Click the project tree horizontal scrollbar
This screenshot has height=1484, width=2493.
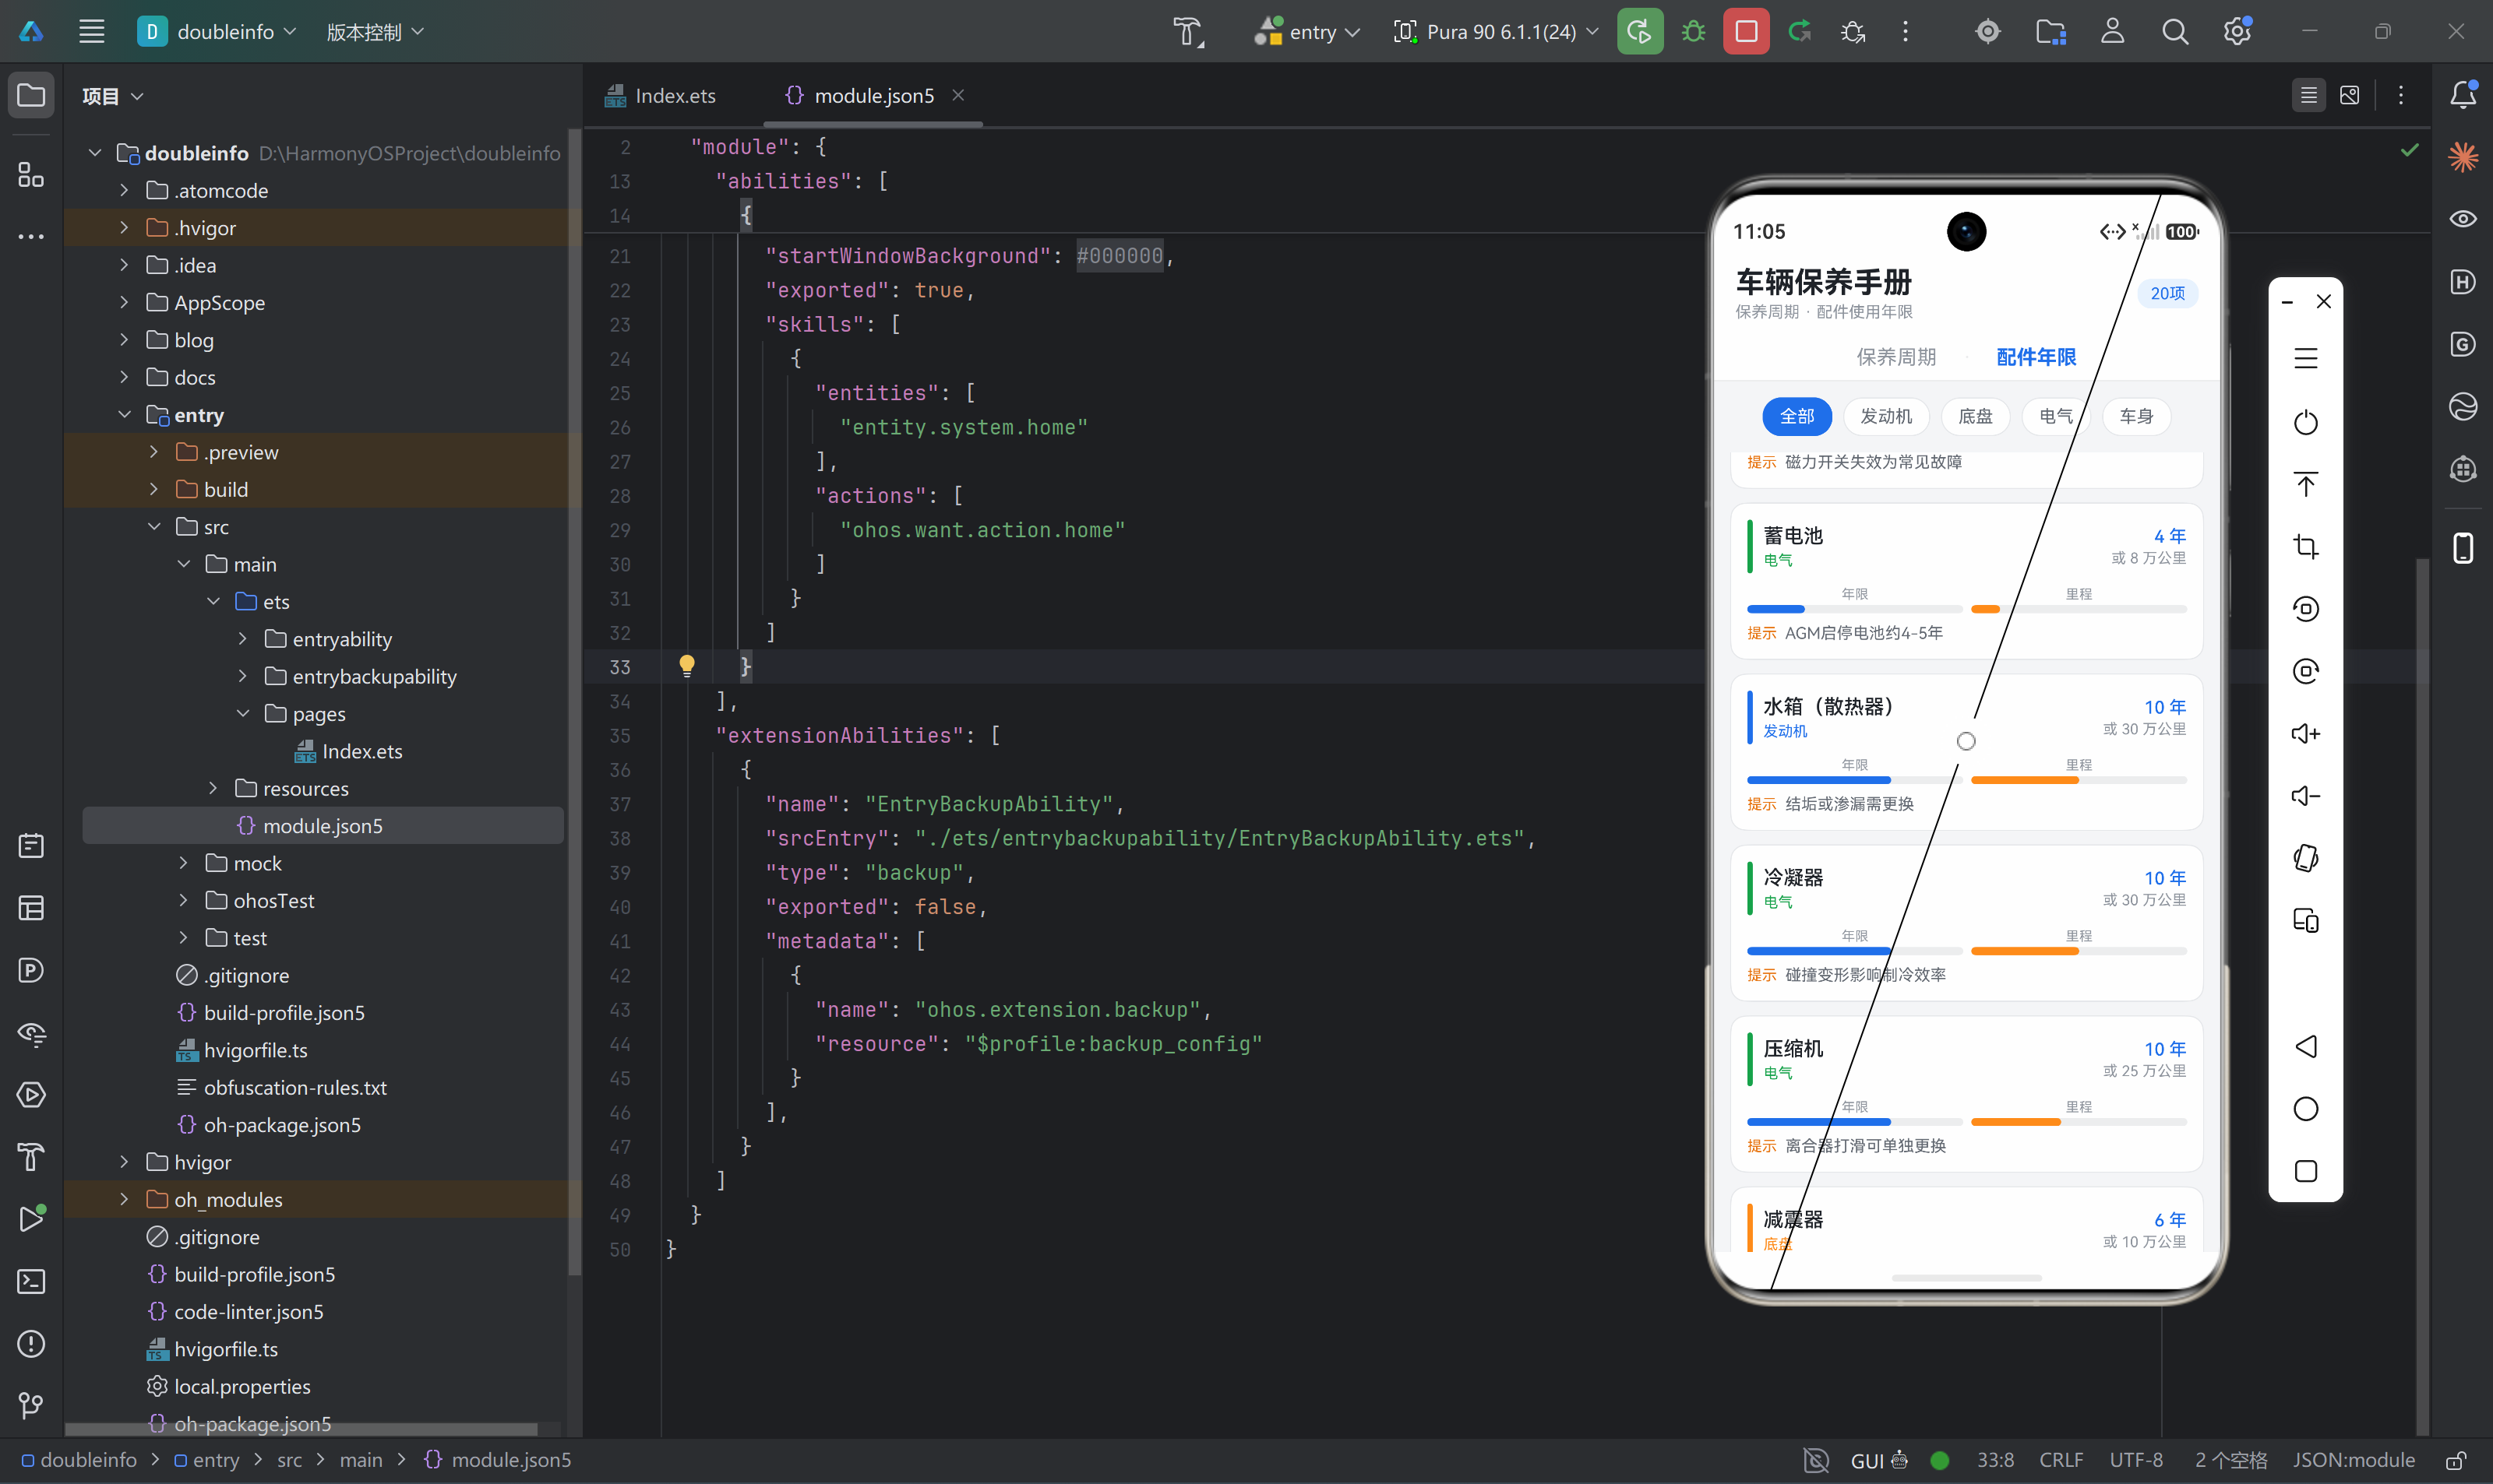(x=302, y=1429)
